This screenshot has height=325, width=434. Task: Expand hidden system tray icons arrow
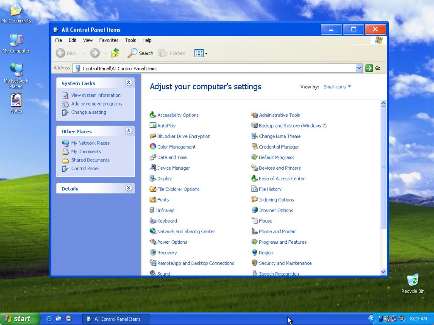(x=372, y=318)
